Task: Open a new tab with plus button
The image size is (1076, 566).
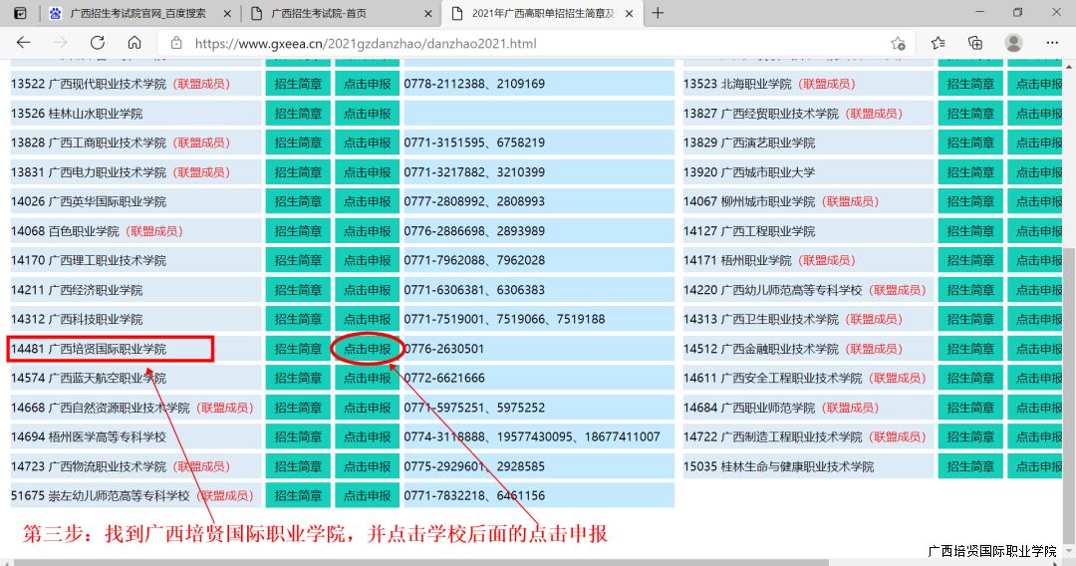Action: (658, 13)
